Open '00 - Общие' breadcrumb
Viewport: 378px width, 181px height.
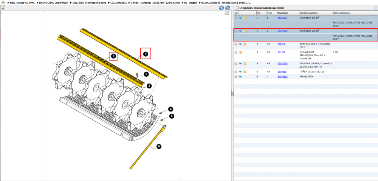[191, 3]
